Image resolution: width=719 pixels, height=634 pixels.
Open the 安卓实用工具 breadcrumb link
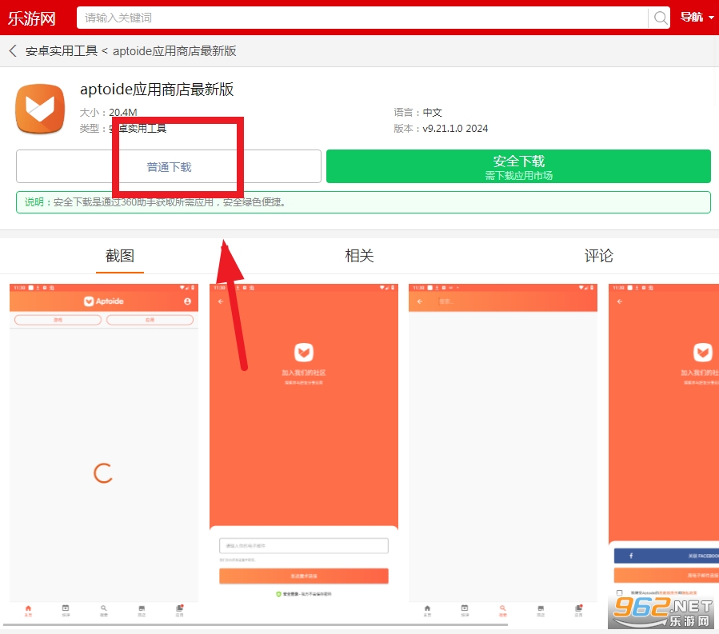pyautogui.click(x=62, y=51)
